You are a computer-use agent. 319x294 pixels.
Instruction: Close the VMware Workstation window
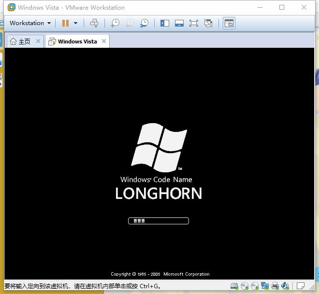304,7
